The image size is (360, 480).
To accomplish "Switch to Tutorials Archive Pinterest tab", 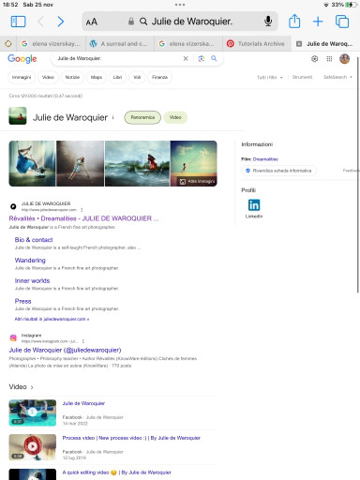I will (257, 44).
